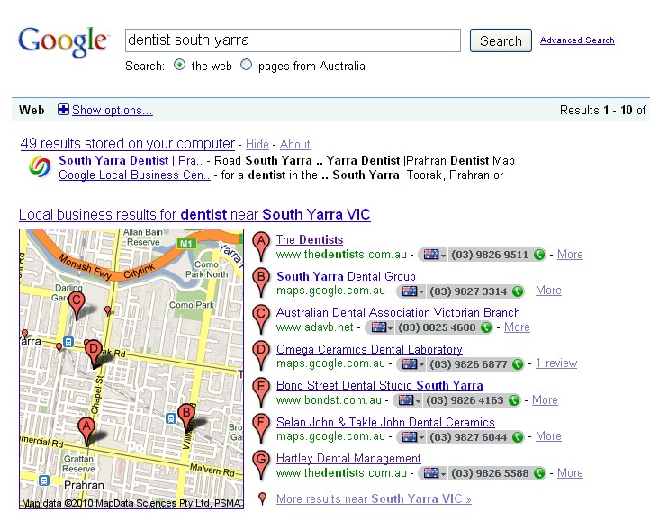This screenshot has width=650, height=520.
Task: Click red marker C beside Australian Dental Association
Action: (261, 320)
